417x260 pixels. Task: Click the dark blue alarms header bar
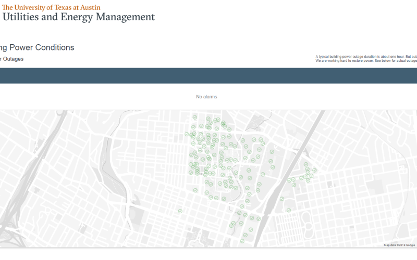pos(208,75)
